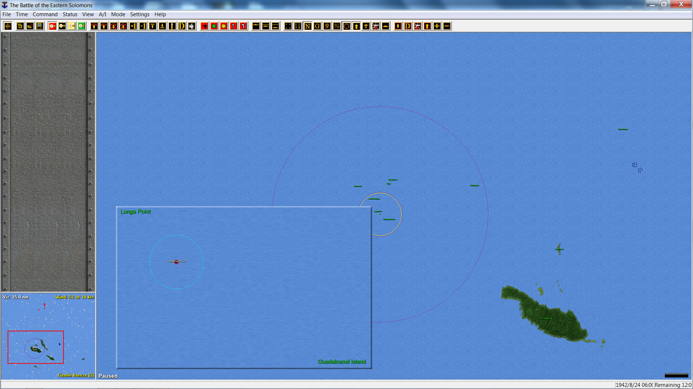
Task: Open the A/I menu
Action: (103, 14)
